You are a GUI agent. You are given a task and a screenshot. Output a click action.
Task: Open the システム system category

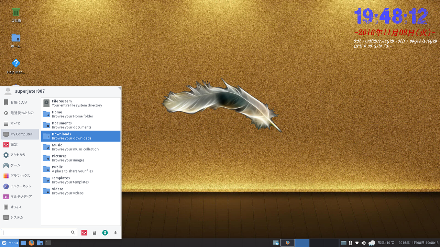[x=20, y=217]
